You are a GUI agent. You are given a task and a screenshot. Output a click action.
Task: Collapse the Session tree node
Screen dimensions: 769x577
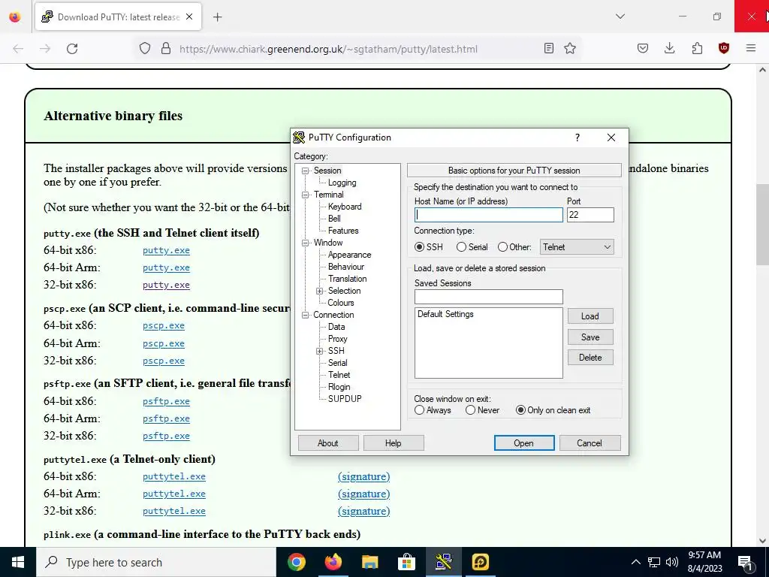(x=305, y=171)
